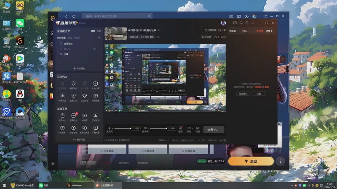Expand 常规模式 mode dropdown
Image resolution: width=337 pixels, height=189 pixels.
click(x=64, y=31)
